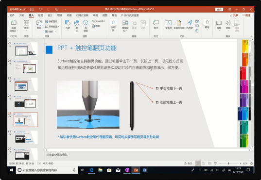Open the Shapes (形状) gallery
Viewport: 261px width, 180px height.
(68, 25)
